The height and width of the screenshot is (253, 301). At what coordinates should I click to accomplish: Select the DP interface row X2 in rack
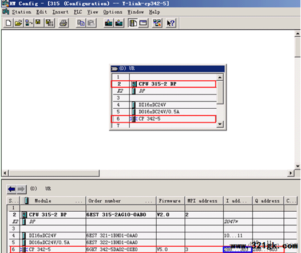pyautogui.click(x=164, y=91)
